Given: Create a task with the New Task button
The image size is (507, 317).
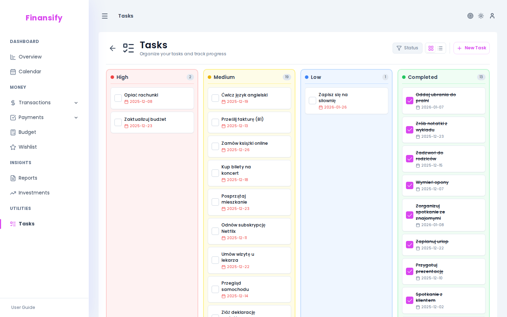Looking at the screenshot, I should (x=471, y=48).
